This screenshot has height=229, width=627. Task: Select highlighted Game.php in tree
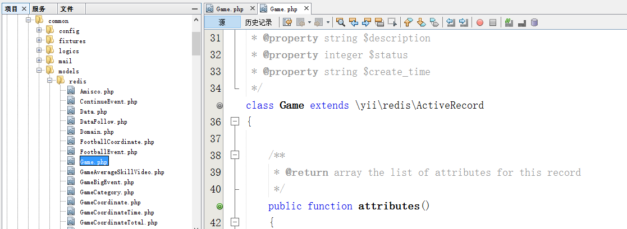pos(94,162)
